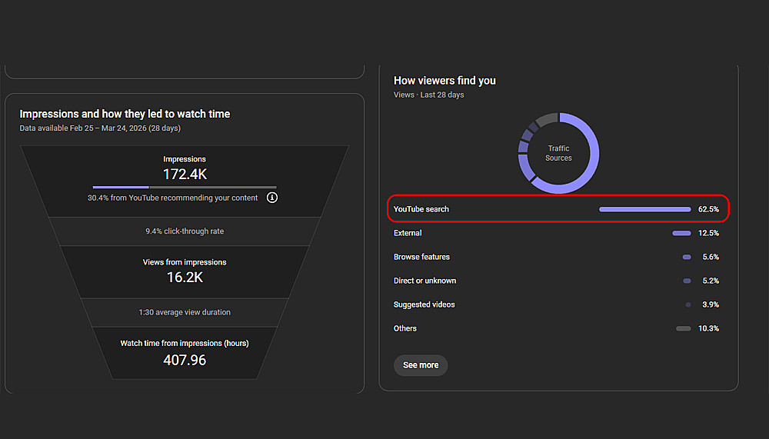This screenshot has height=439, width=769.
Task: Click the Impressions recommendation progress bar
Action: coord(185,187)
